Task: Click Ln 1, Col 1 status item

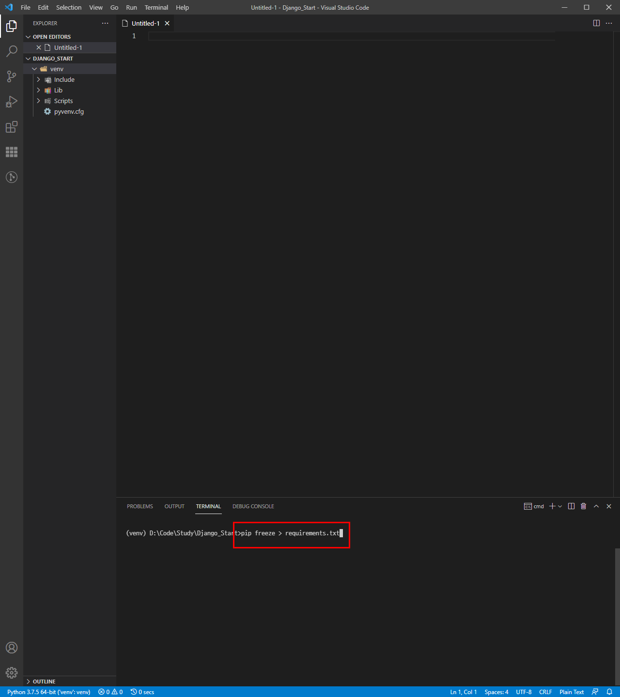Action: point(464,692)
